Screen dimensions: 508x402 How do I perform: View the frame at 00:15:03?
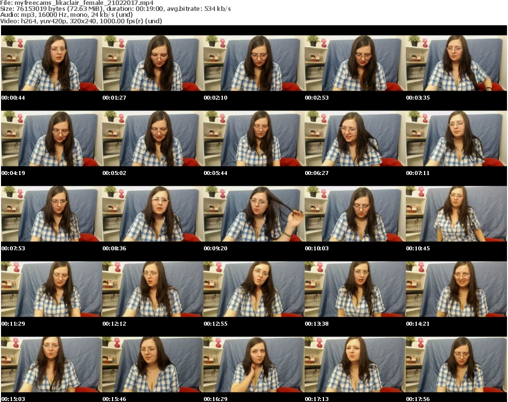coord(51,364)
